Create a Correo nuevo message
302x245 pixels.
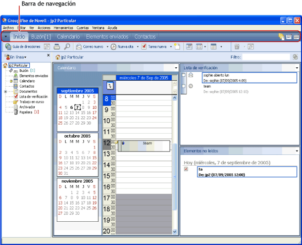(x=90, y=47)
